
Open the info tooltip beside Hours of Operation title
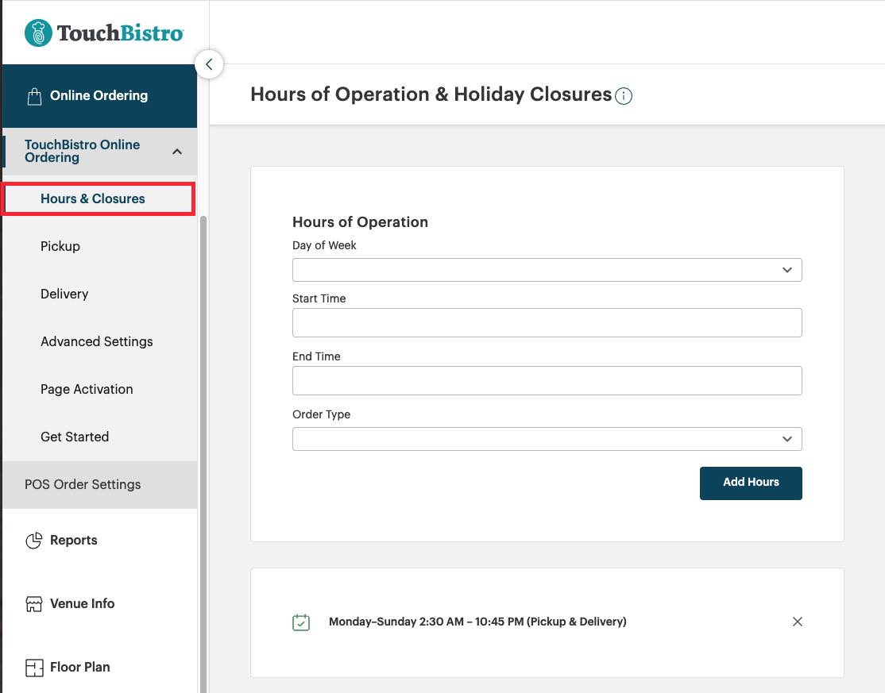coord(624,96)
